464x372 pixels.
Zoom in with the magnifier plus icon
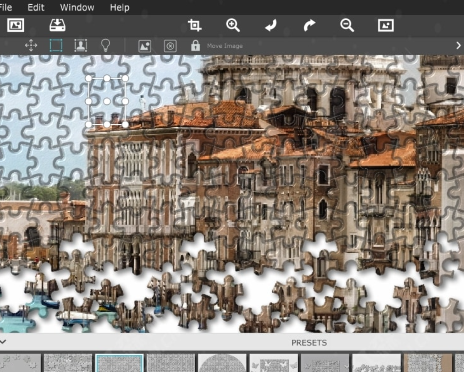coord(233,25)
